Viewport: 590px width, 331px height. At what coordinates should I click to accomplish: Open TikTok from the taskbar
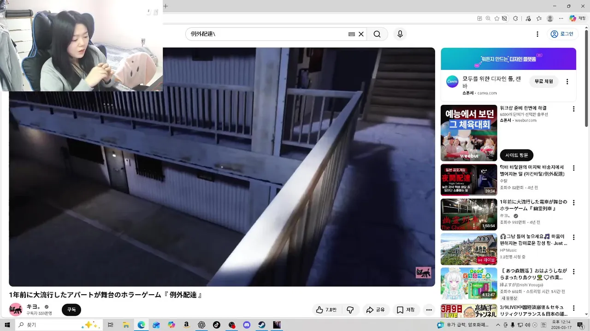[x=217, y=325]
